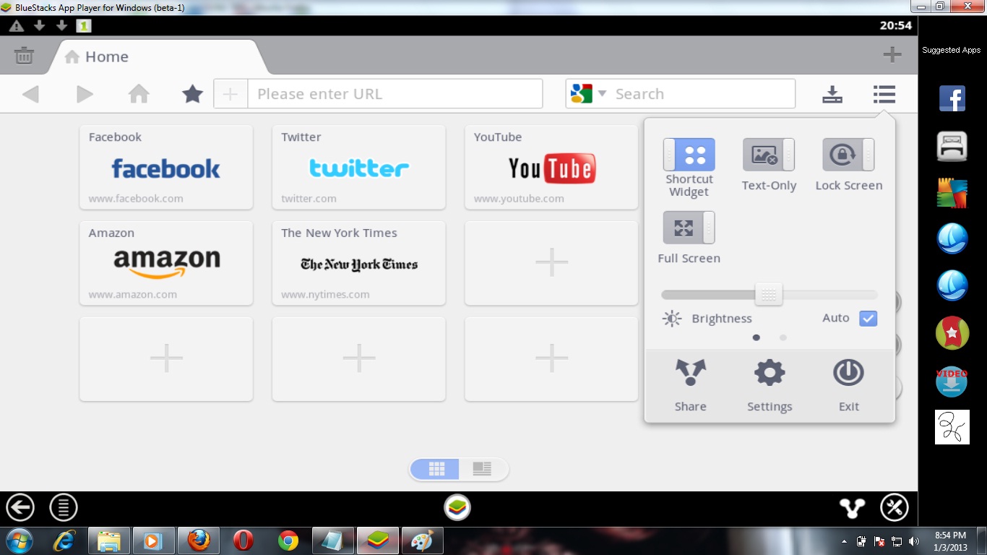Toggle the Shortcut Widget switch
Image resolution: width=987 pixels, height=555 pixels.
tap(689, 155)
